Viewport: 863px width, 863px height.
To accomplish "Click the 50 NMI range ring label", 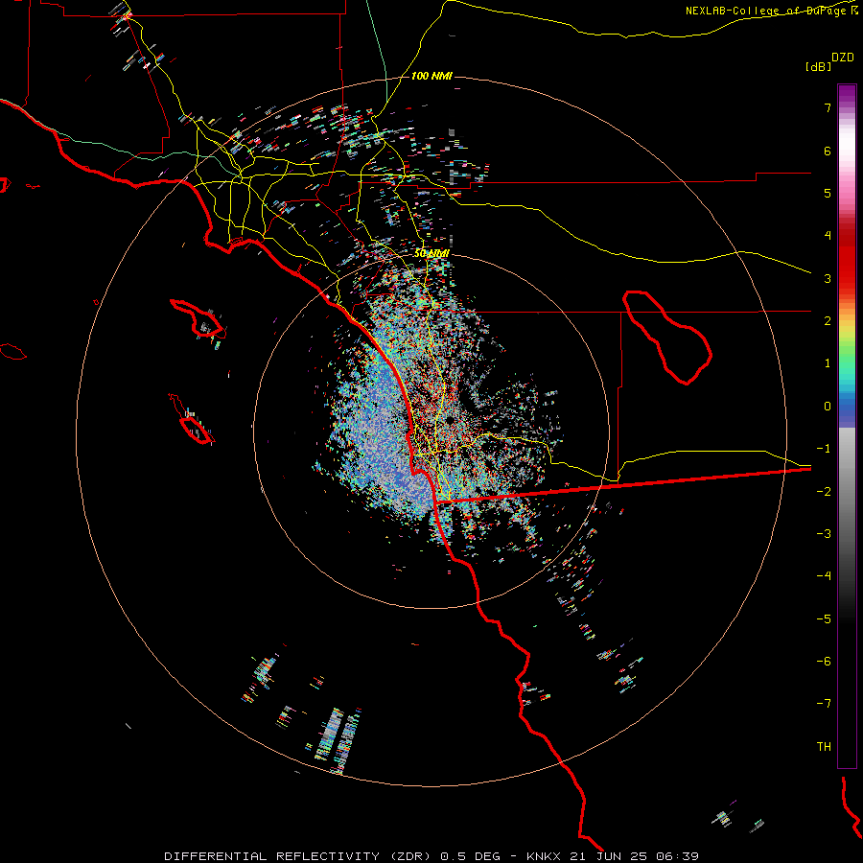I will tap(431, 253).
